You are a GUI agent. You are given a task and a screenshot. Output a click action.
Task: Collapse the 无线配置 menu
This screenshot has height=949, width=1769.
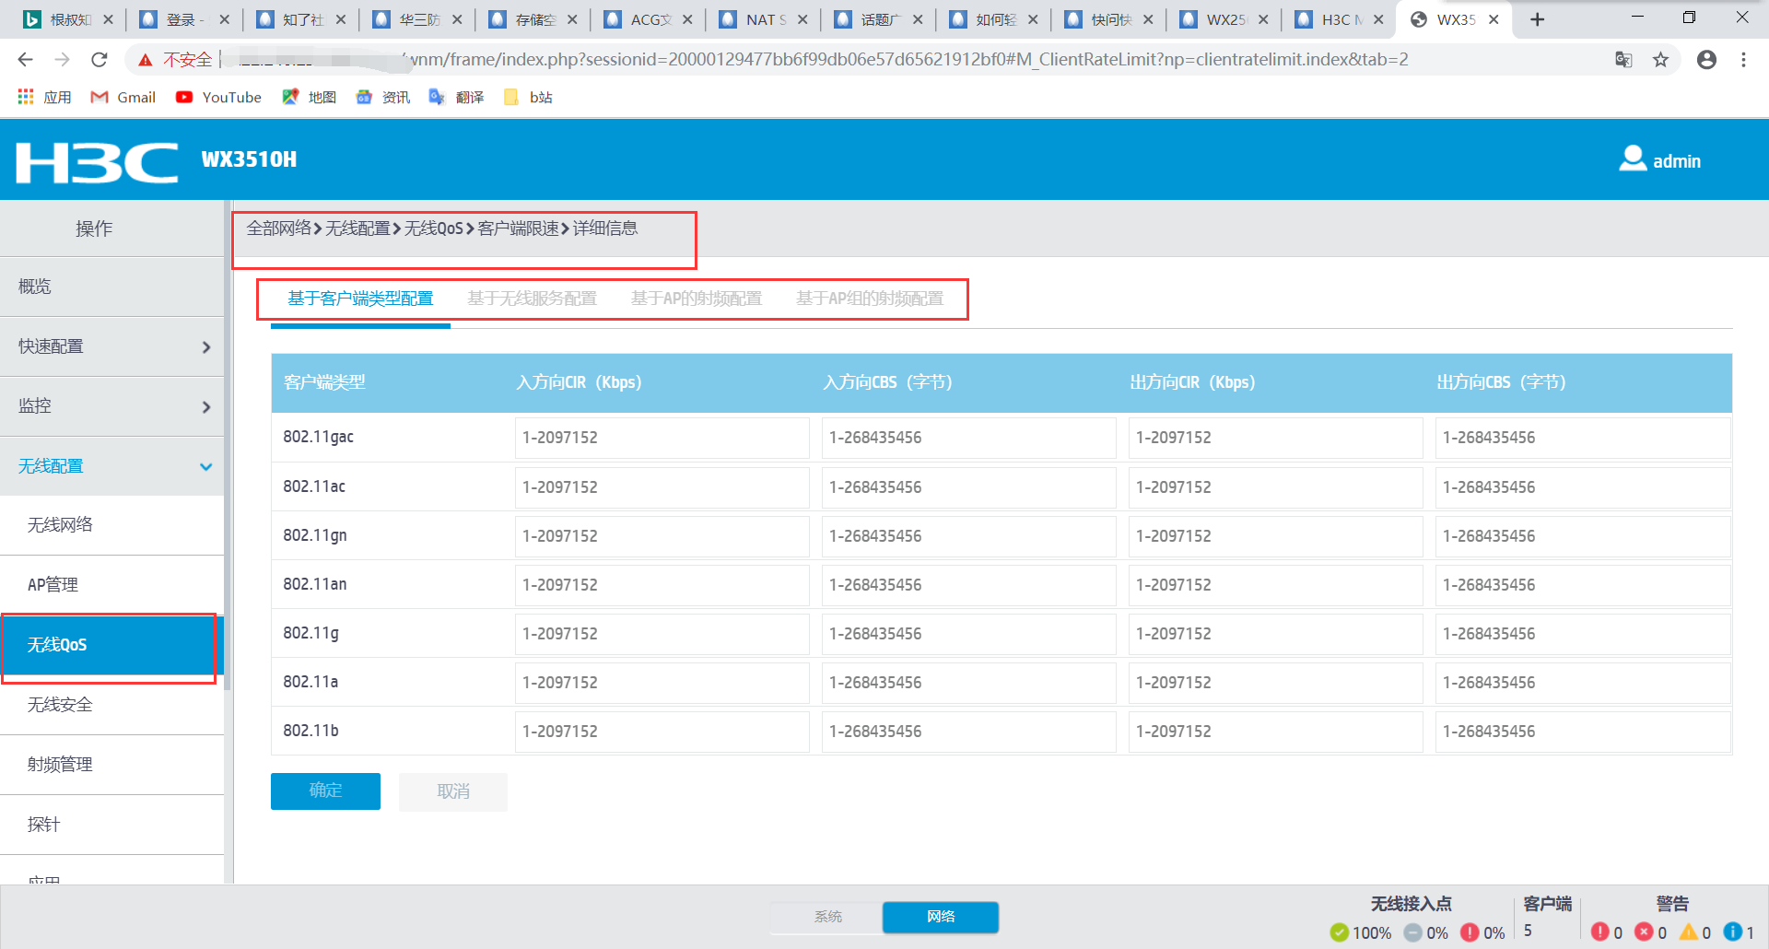coord(112,466)
